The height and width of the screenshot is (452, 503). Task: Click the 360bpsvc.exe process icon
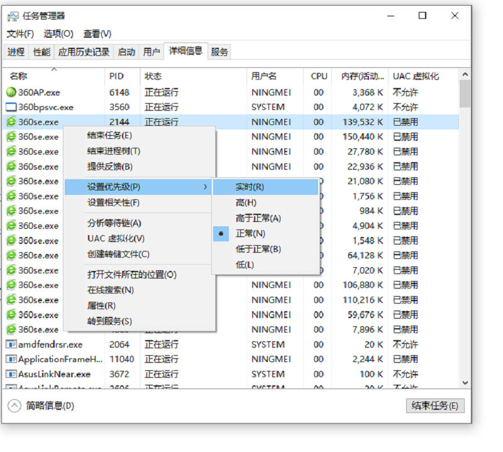[12, 107]
